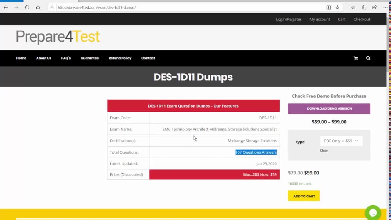Click the $59.00 – $99.00 price range
Image resolution: width=391 pixels, height=220 pixels.
(x=329, y=122)
